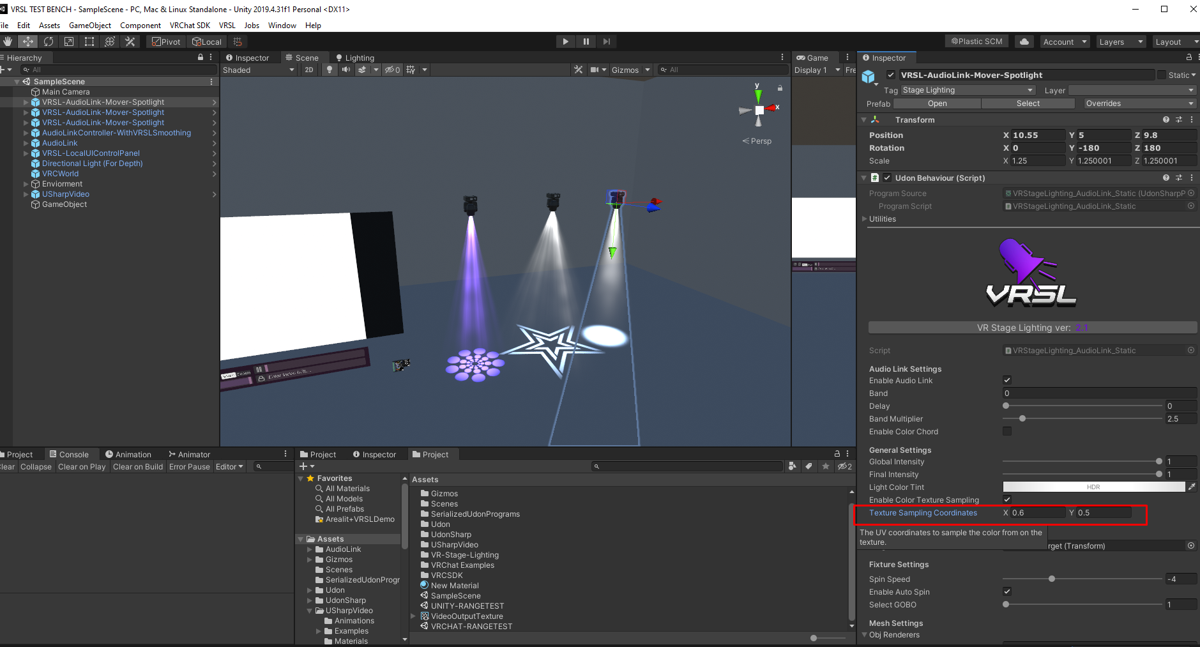Click the Collapse button in Console
The width and height of the screenshot is (1200, 647).
(36, 467)
